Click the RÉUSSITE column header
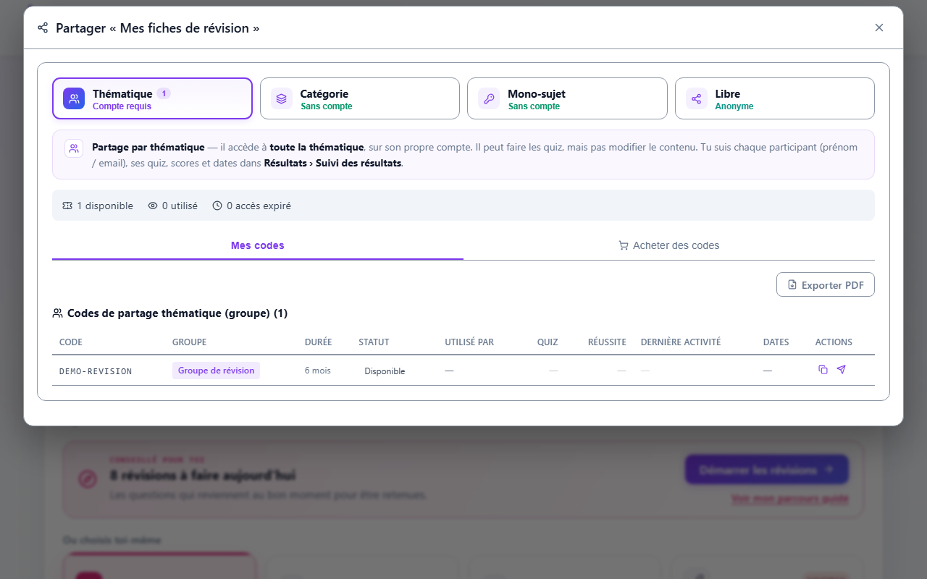Image resolution: width=927 pixels, height=579 pixels. tap(607, 342)
